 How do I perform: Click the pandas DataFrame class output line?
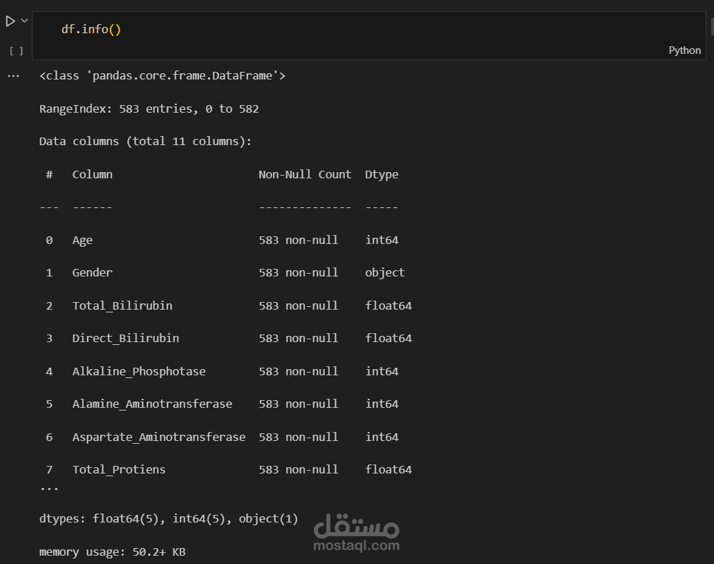pyautogui.click(x=162, y=76)
